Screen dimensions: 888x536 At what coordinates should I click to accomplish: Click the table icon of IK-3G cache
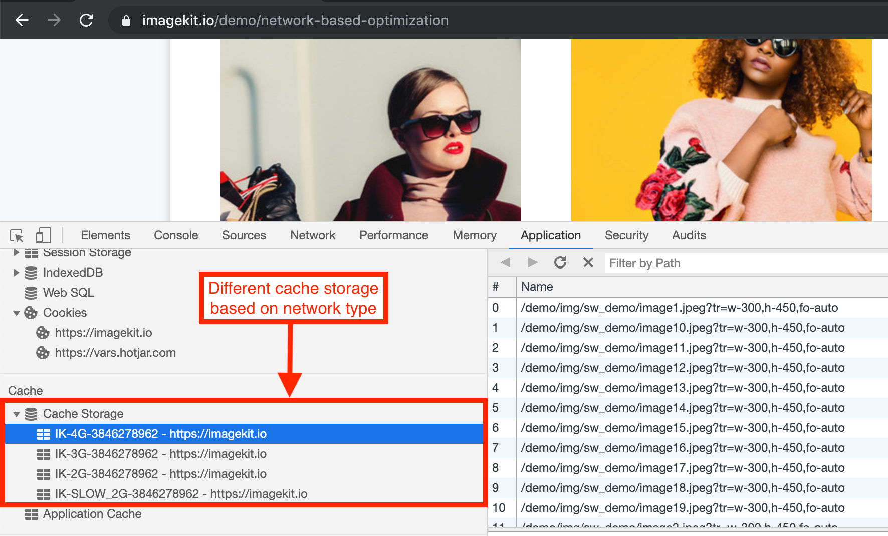tap(44, 454)
